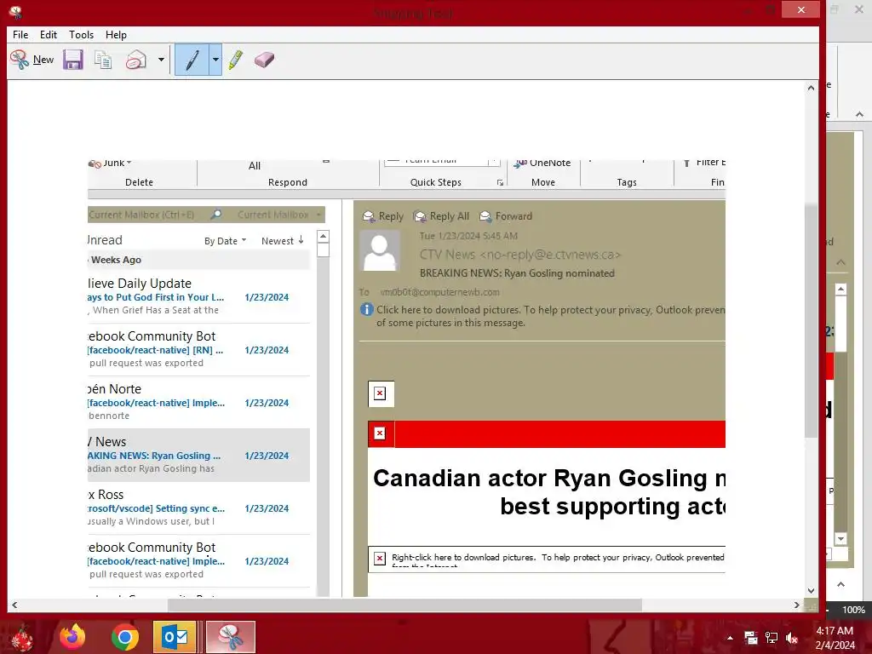Click 'Forward' text in the captured snip
Viewport: 872px width, 654px height.
pos(513,216)
